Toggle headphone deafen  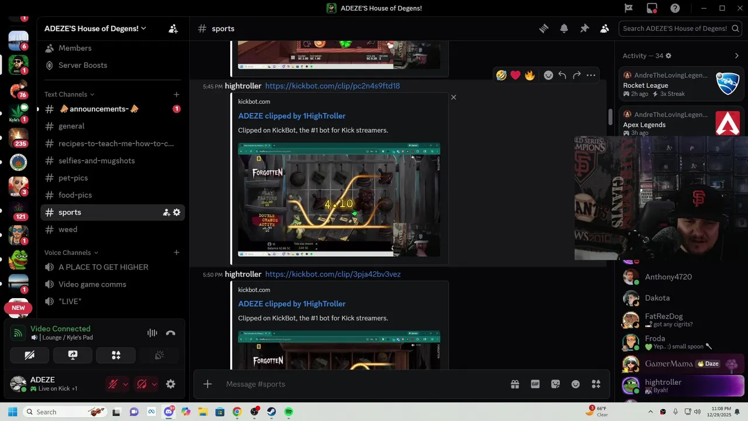[141, 384]
